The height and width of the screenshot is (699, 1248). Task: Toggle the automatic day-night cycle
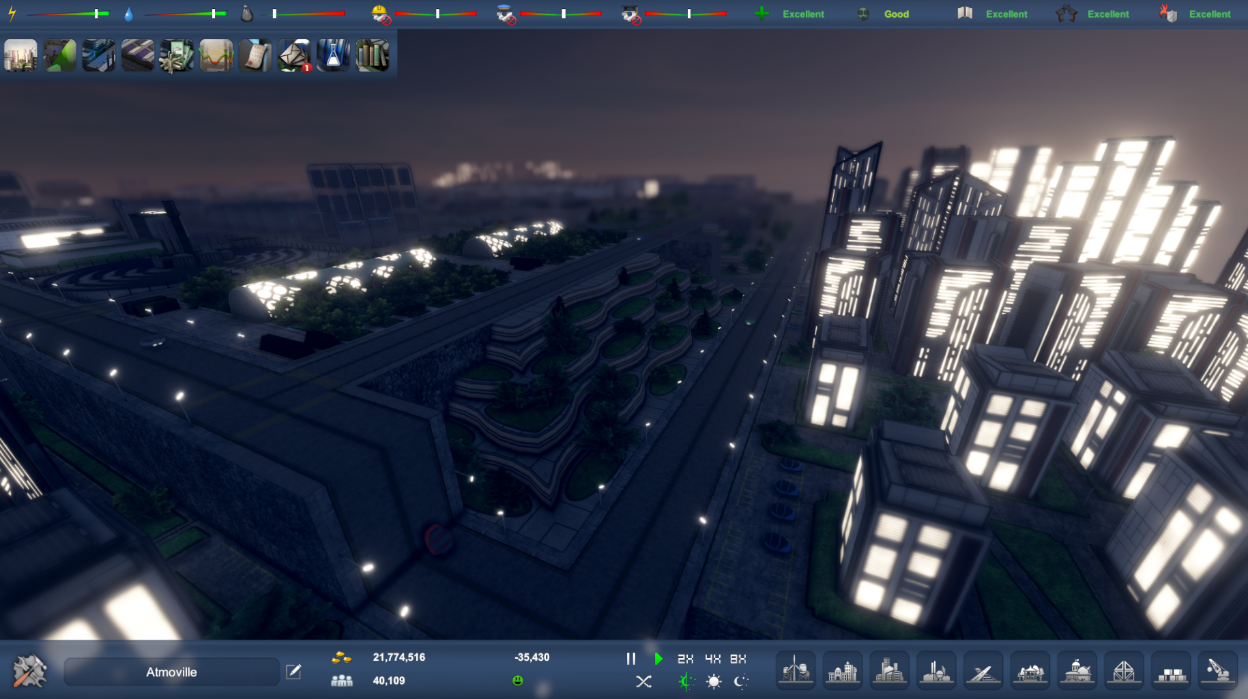(x=686, y=681)
